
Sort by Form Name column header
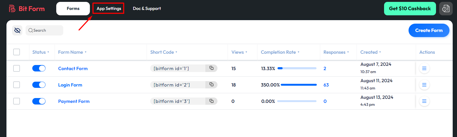[x=71, y=52]
